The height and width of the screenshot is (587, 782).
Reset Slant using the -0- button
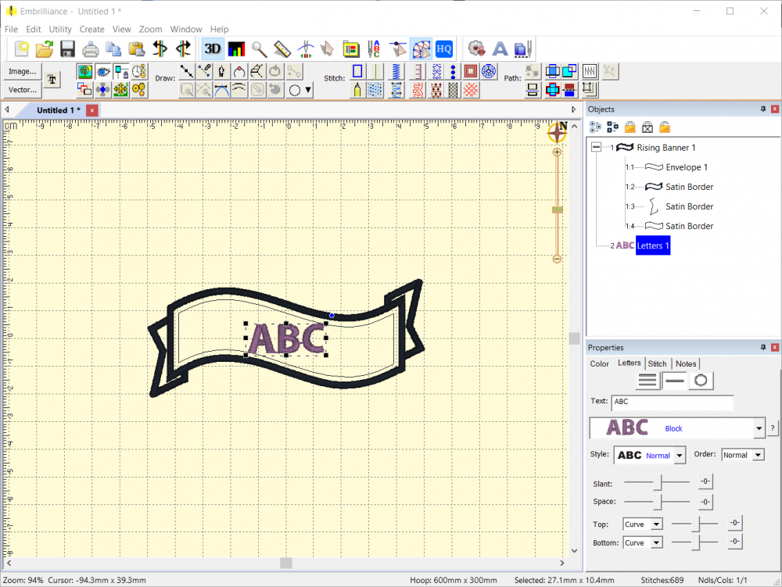[x=705, y=481]
